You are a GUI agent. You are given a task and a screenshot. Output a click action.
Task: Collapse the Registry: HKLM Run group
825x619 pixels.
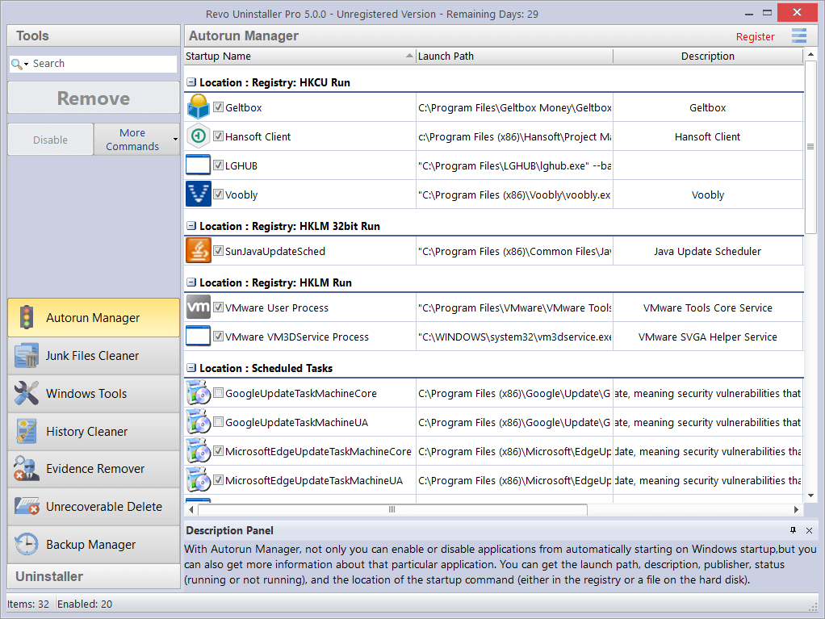(191, 282)
